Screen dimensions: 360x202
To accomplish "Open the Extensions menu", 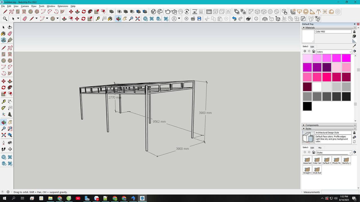I will [63, 6].
